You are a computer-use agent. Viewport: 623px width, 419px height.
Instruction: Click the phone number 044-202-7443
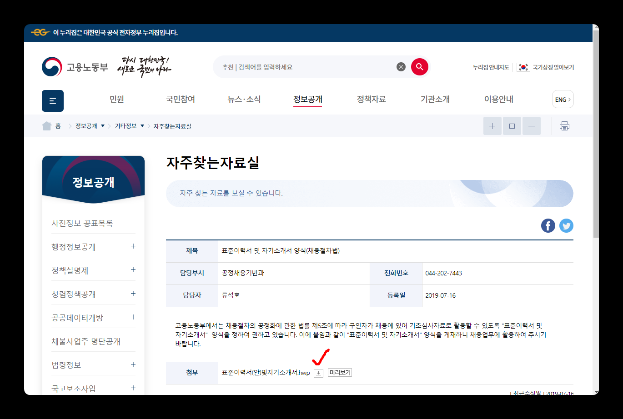coord(444,273)
